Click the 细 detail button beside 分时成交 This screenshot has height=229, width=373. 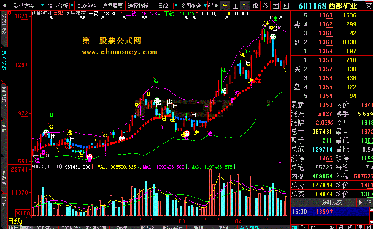(369, 203)
